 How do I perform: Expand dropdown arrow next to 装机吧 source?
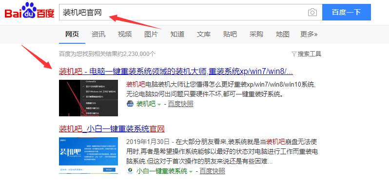click(159, 105)
